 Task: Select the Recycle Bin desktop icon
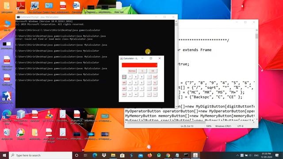[x=7, y=134]
